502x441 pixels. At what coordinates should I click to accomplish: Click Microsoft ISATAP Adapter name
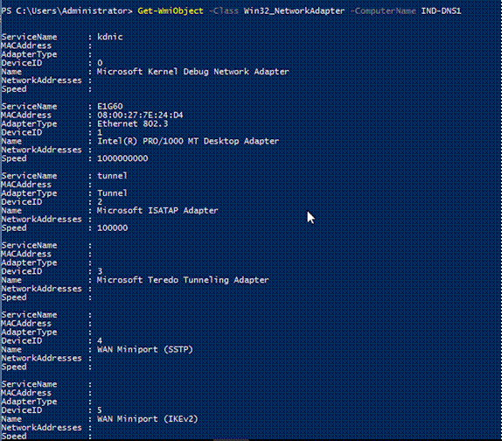(x=157, y=210)
